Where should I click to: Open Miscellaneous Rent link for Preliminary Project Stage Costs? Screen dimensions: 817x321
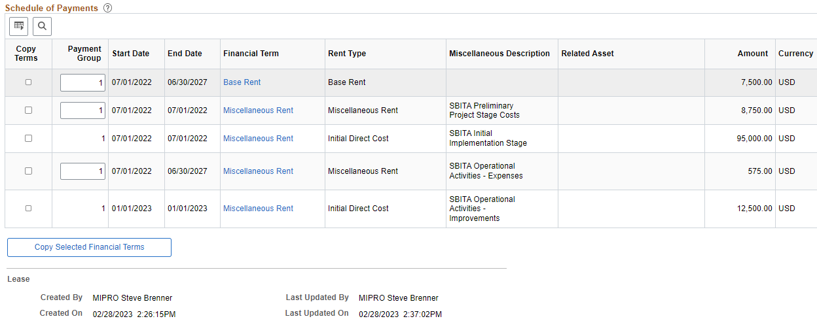(258, 110)
